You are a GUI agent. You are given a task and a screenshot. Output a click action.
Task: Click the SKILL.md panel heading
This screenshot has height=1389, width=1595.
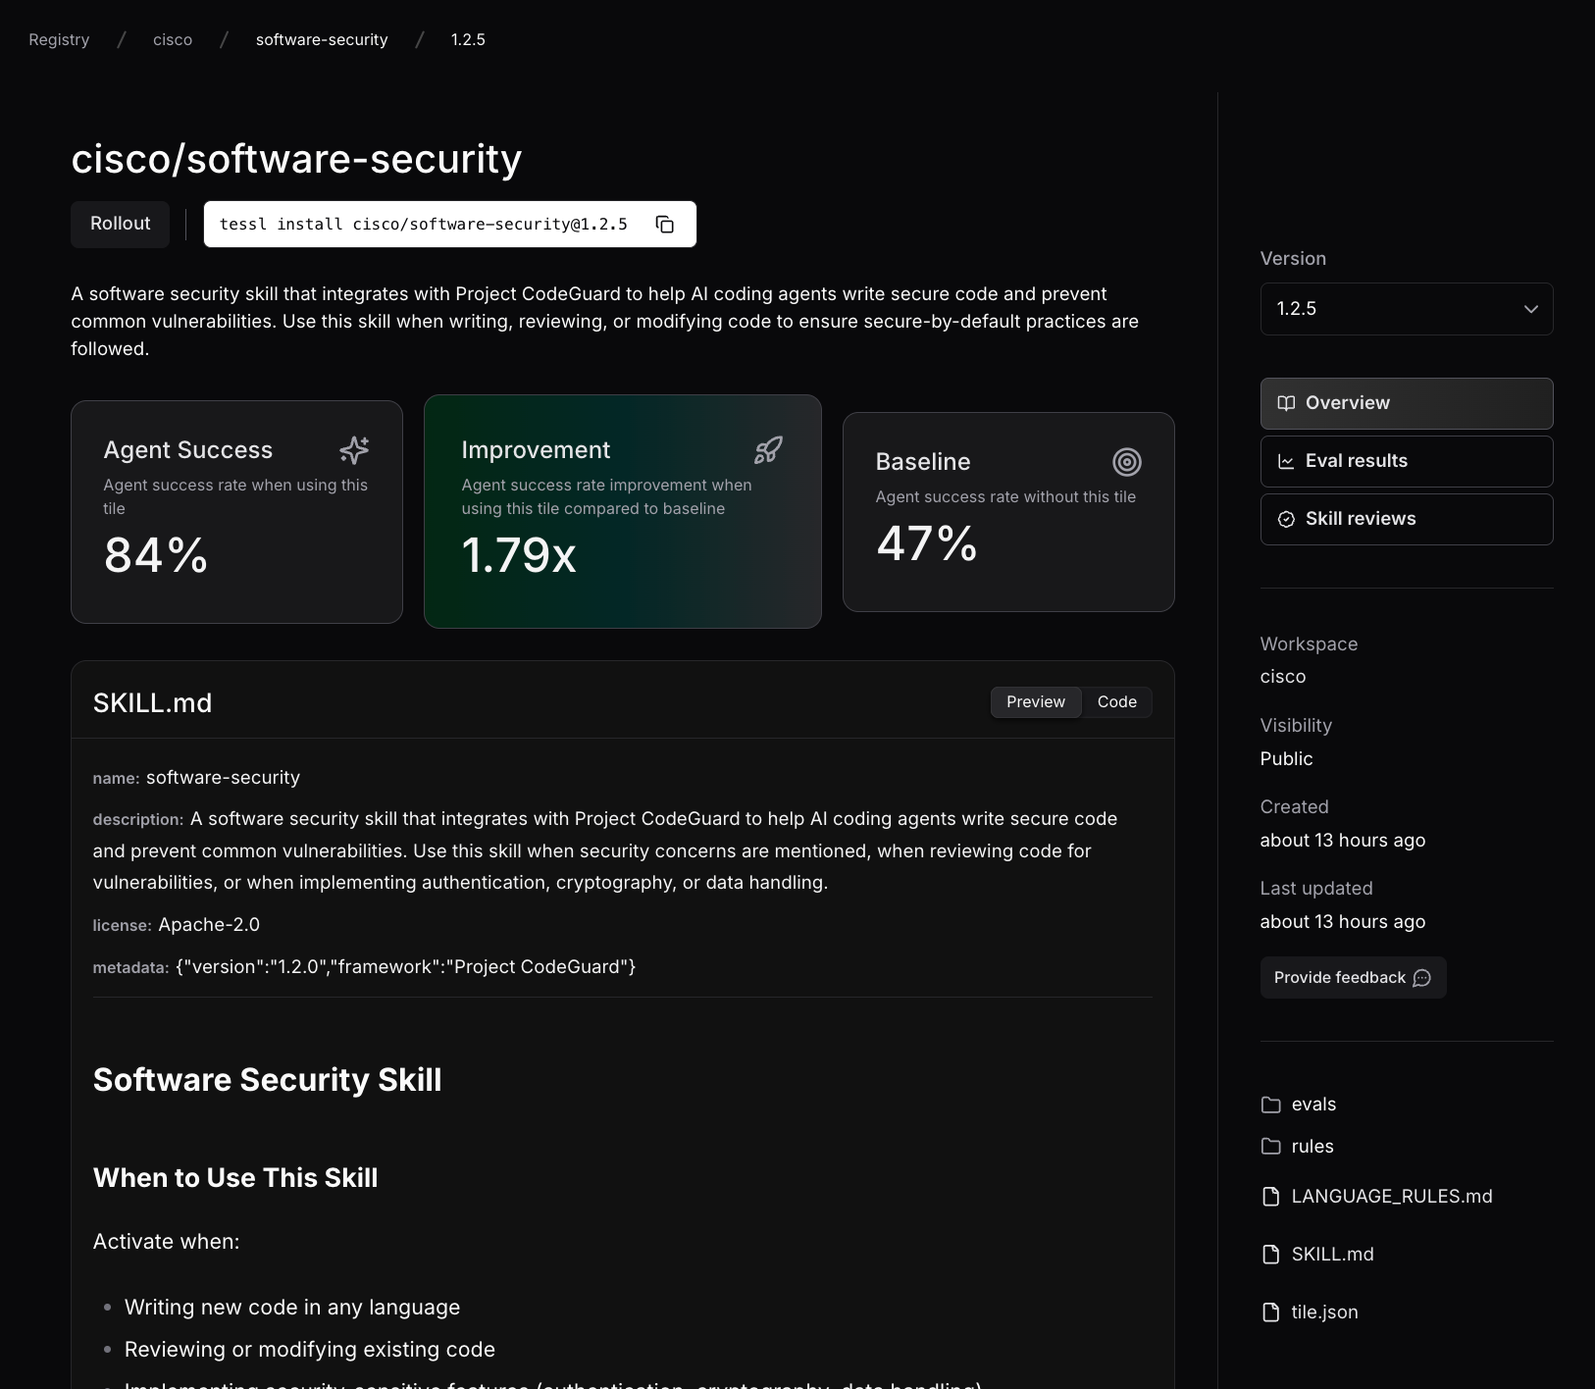[x=152, y=703]
